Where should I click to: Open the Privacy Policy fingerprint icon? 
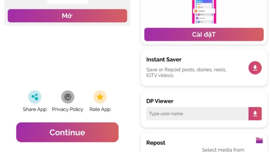(67, 97)
